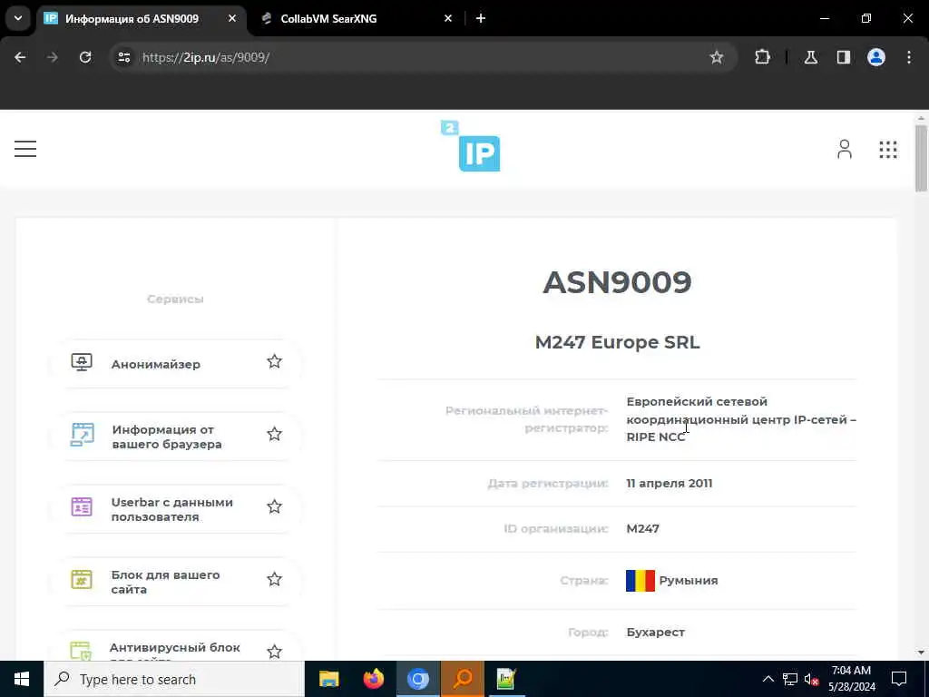Image resolution: width=929 pixels, height=697 pixels.
Task: Select M247 Europe SRL text
Action: (x=617, y=342)
